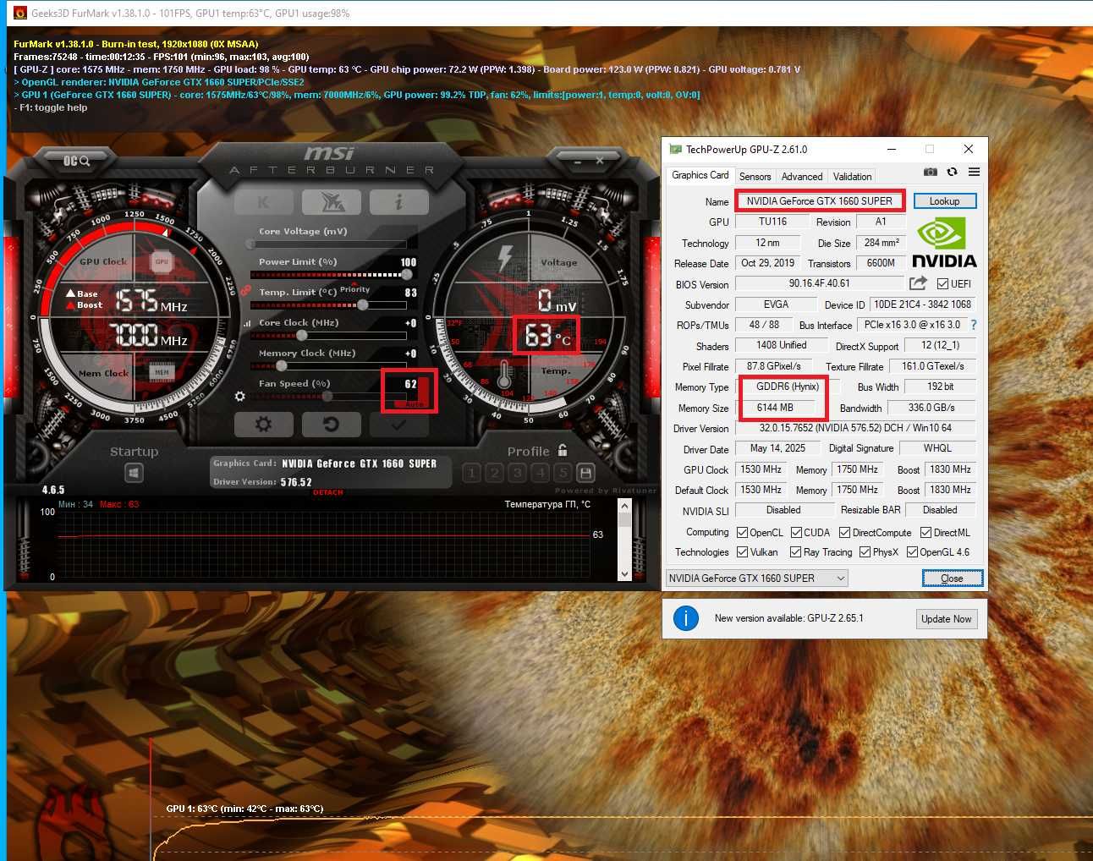This screenshot has width=1093, height=861.
Task: Click the Core Clock slider handle
Action: pos(302,335)
